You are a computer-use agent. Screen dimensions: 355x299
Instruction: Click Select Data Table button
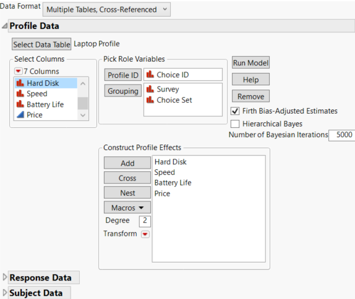(x=41, y=44)
